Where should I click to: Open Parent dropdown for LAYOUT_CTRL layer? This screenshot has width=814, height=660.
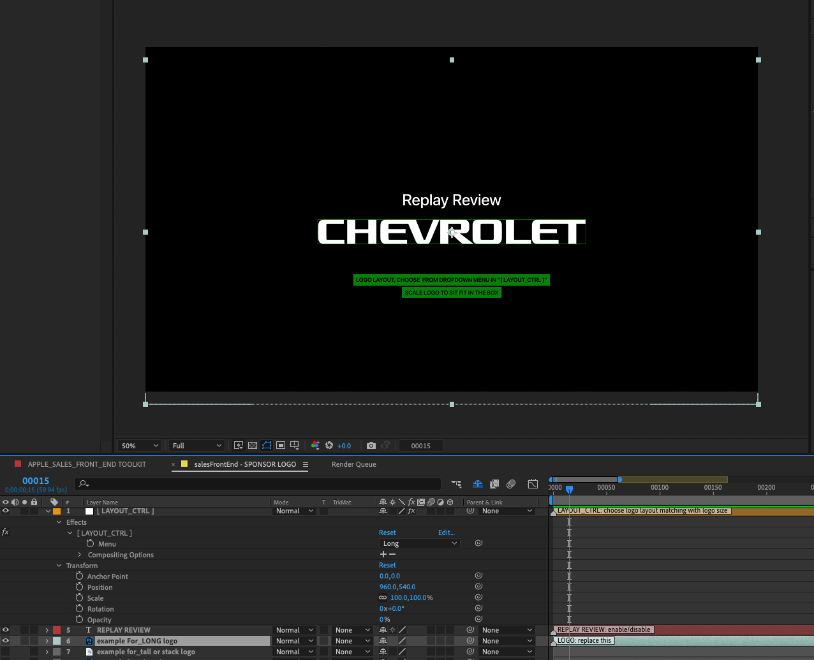pyautogui.click(x=507, y=511)
